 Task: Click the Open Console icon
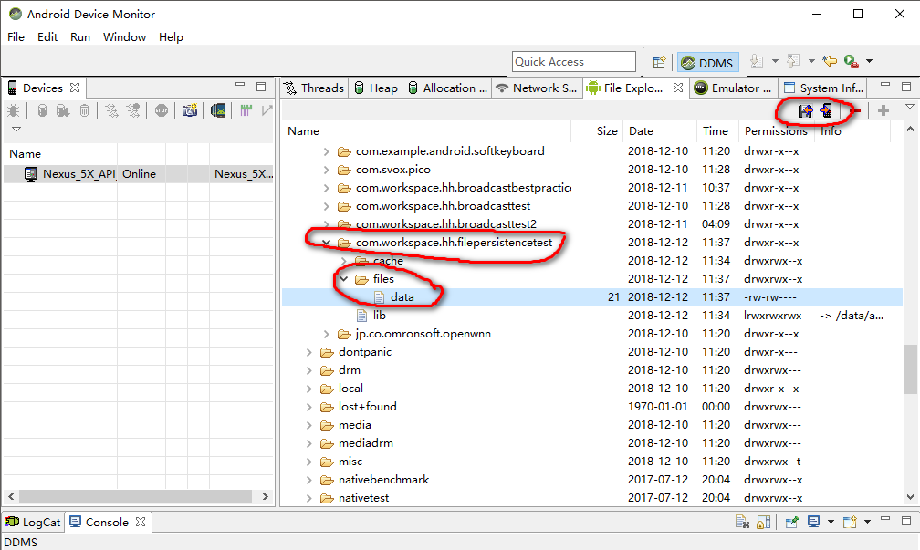(850, 522)
